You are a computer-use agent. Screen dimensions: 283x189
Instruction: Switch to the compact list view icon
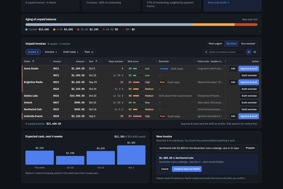pos(255,52)
